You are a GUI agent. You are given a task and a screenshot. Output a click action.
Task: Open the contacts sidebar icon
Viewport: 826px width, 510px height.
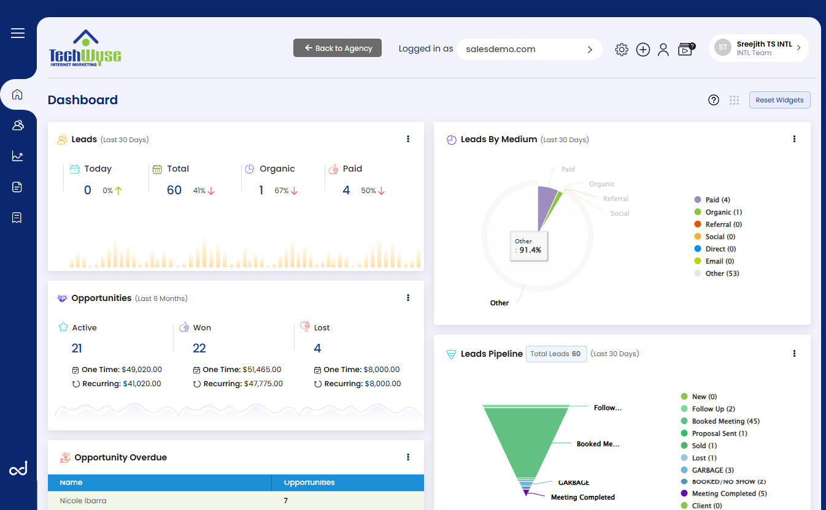point(18,126)
